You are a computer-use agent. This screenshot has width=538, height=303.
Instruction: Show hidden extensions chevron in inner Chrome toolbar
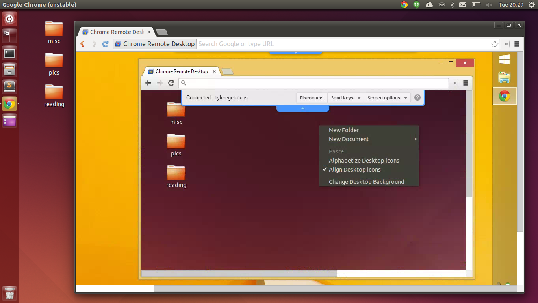tap(455, 83)
